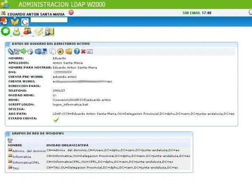Screen dimensions: 252x185
Task: Open the Admins. del dominio group link
Action: point(29,151)
